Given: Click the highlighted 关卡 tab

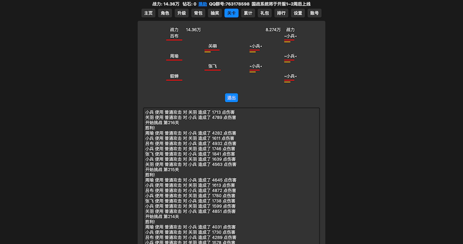Looking at the screenshot, I should tap(231, 13).
